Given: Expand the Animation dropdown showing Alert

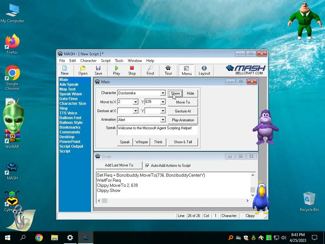Looking at the screenshot, I should pos(163,120).
